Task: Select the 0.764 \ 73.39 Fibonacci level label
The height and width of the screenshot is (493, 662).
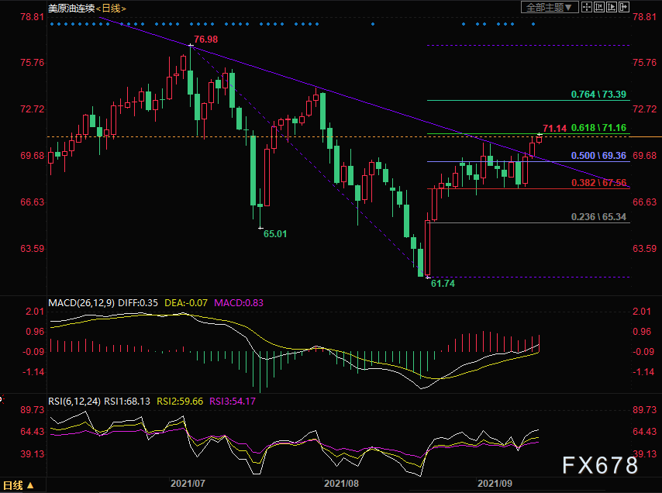Action: [x=598, y=95]
